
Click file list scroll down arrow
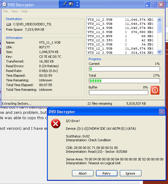pos(159,52)
